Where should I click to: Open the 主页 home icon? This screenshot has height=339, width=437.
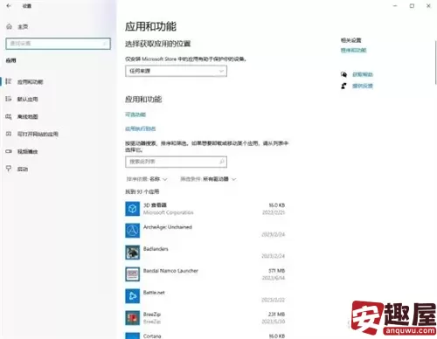[x=10, y=26]
